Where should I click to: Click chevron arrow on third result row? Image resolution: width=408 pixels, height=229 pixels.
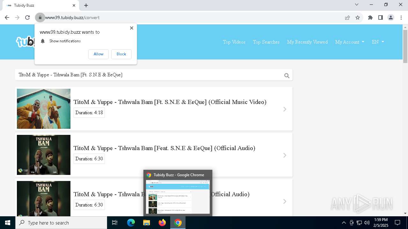pyautogui.click(x=285, y=201)
